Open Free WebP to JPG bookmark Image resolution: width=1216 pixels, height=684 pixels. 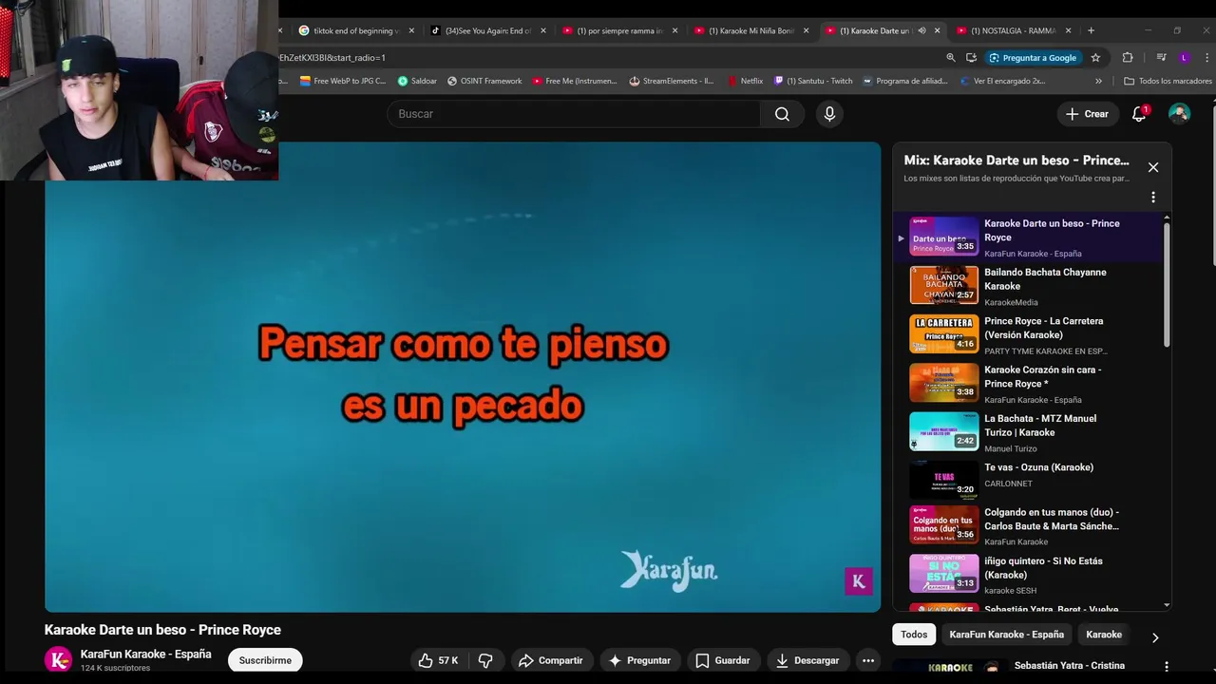coord(342,81)
